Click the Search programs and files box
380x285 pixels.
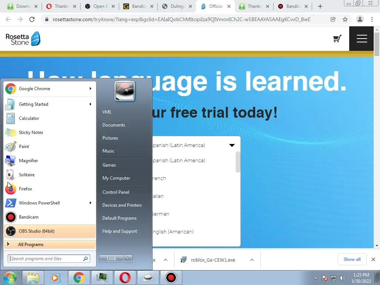tap(49, 259)
